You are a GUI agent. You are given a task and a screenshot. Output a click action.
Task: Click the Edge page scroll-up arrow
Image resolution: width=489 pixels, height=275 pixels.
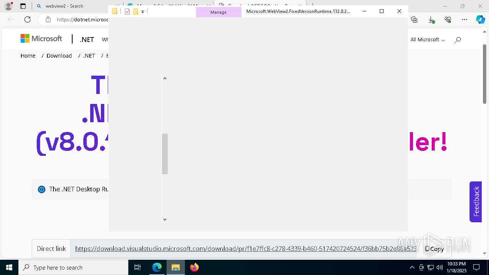(484, 32)
